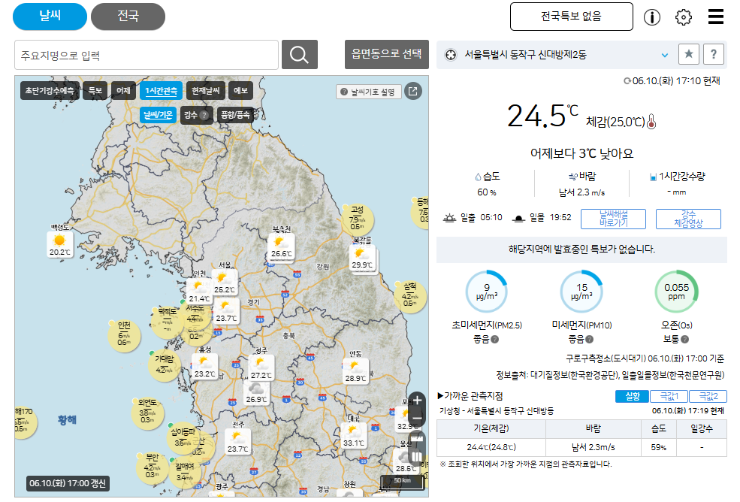Image resolution: width=740 pixels, height=502 pixels.
Task: Click the 인천 yellow wind buoy marker
Action: pyautogui.click(x=124, y=335)
